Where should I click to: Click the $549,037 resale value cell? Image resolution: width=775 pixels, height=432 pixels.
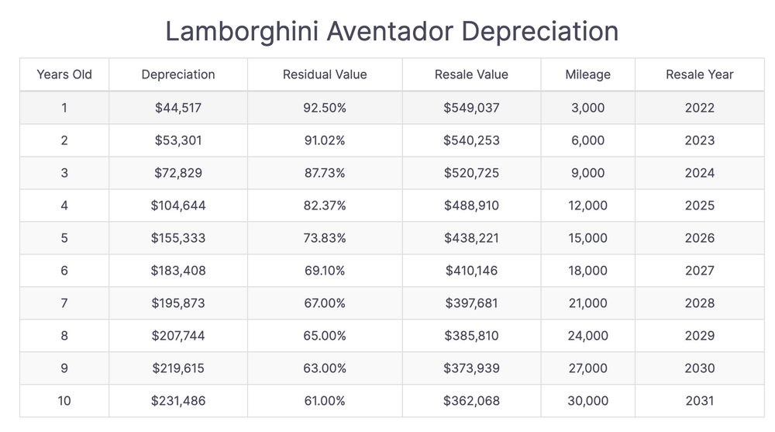[471, 108]
